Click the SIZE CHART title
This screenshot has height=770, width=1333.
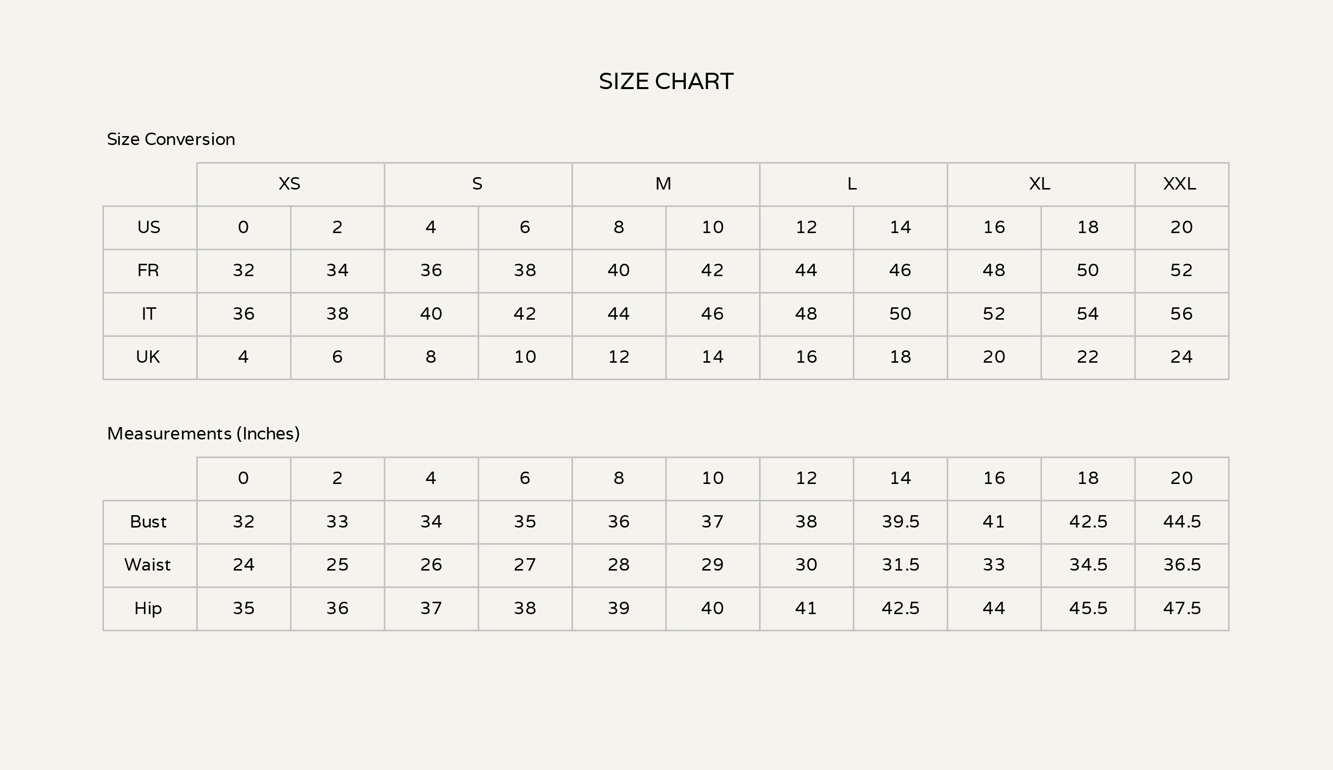tap(666, 82)
